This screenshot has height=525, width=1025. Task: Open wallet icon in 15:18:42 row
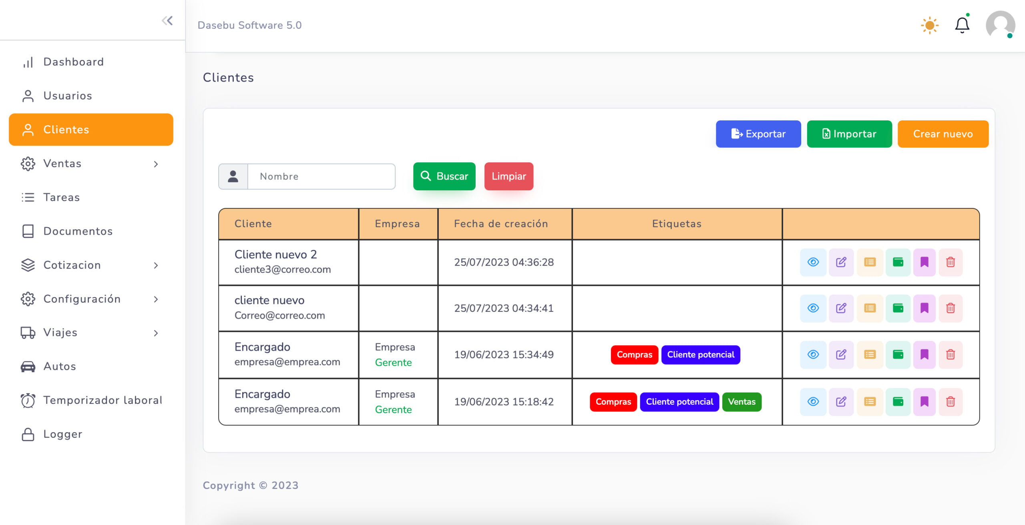(x=898, y=402)
